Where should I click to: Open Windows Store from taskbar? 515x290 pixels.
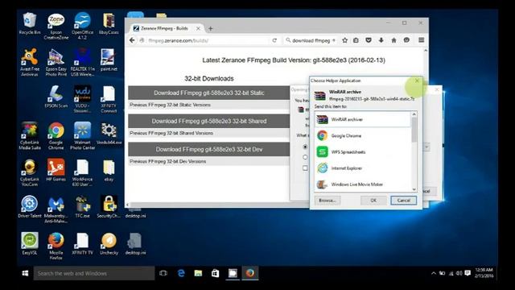(215, 273)
